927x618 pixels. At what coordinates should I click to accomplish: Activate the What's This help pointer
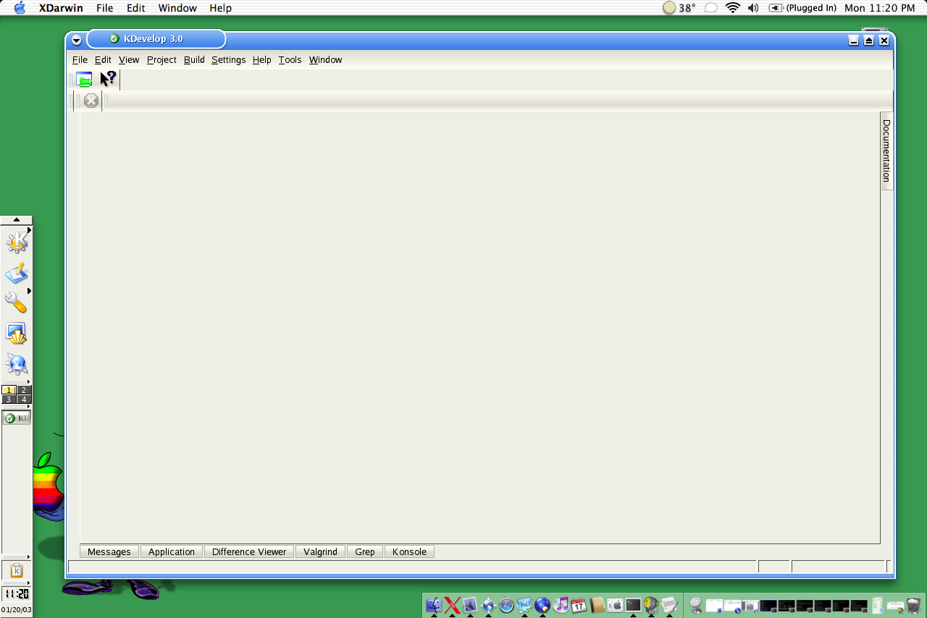tap(108, 79)
